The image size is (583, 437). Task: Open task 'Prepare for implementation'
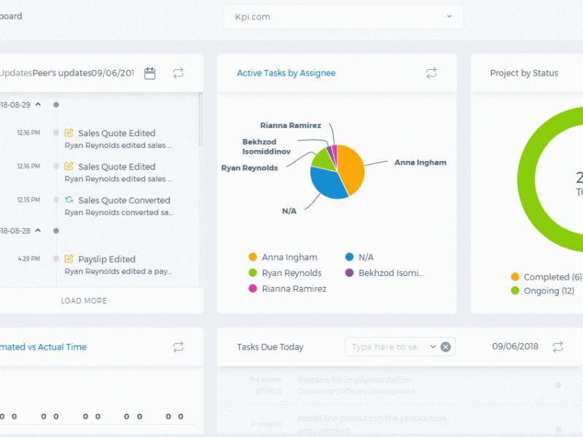click(x=354, y=379)
